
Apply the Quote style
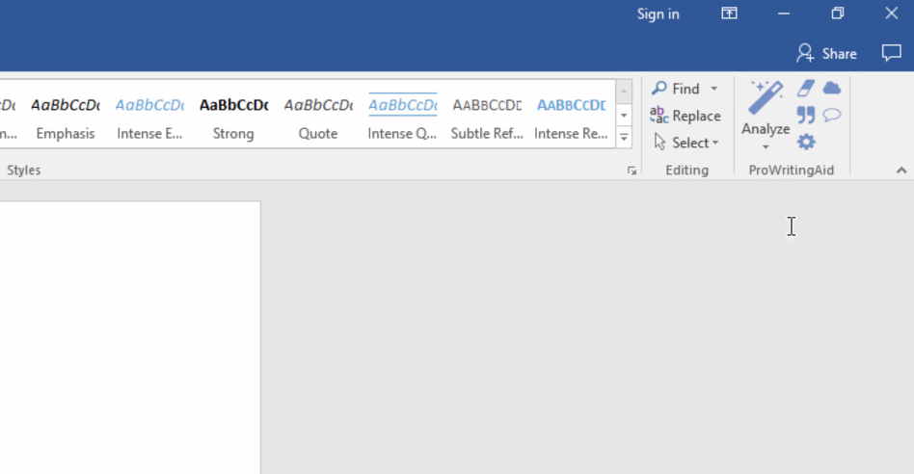[318, 118]
